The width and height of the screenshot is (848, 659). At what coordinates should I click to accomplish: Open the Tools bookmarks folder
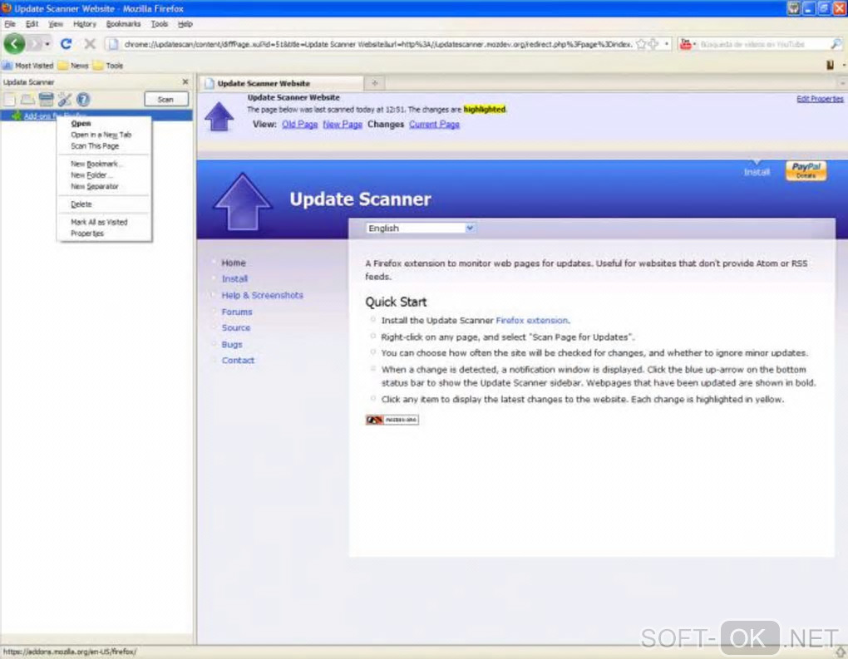tap(108, 66)
